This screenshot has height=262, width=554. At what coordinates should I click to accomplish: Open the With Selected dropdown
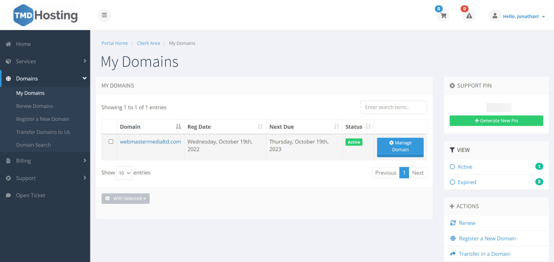coord(125,199)
